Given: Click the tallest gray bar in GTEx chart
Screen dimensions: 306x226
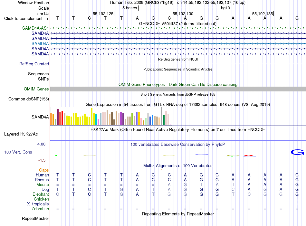Looking at the screenshot, I should [162, 116].
